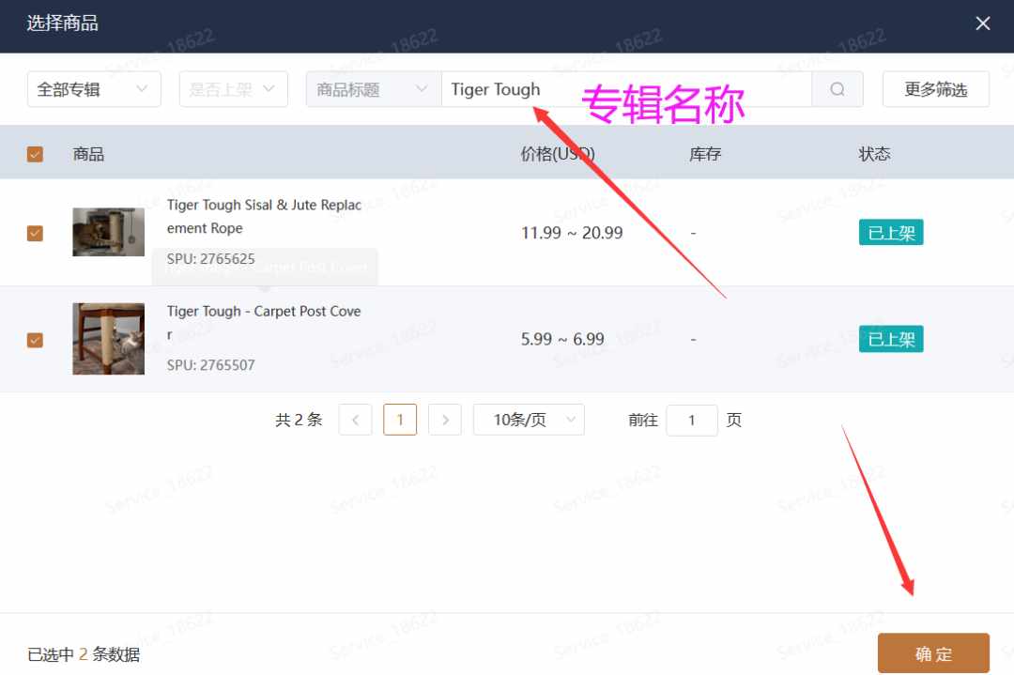Click the Tiger Tough search input field
The image size is (1014, 675).
626,89
